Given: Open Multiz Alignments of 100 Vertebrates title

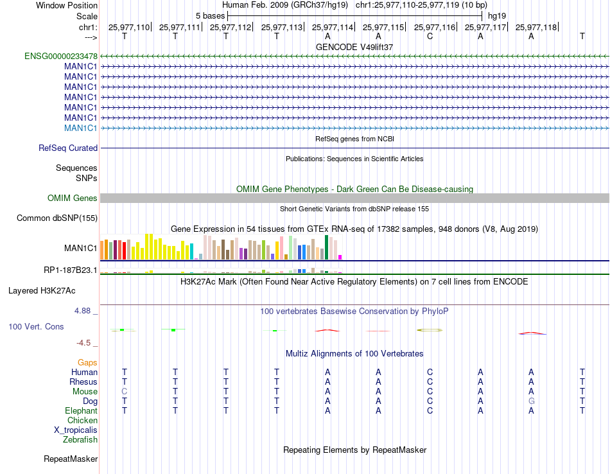Looking at the screenshot, I should point(354,354).
